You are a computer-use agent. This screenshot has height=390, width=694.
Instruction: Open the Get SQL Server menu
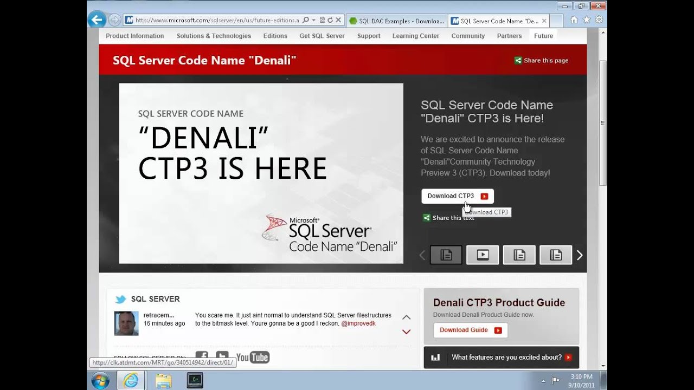[322, 36]
